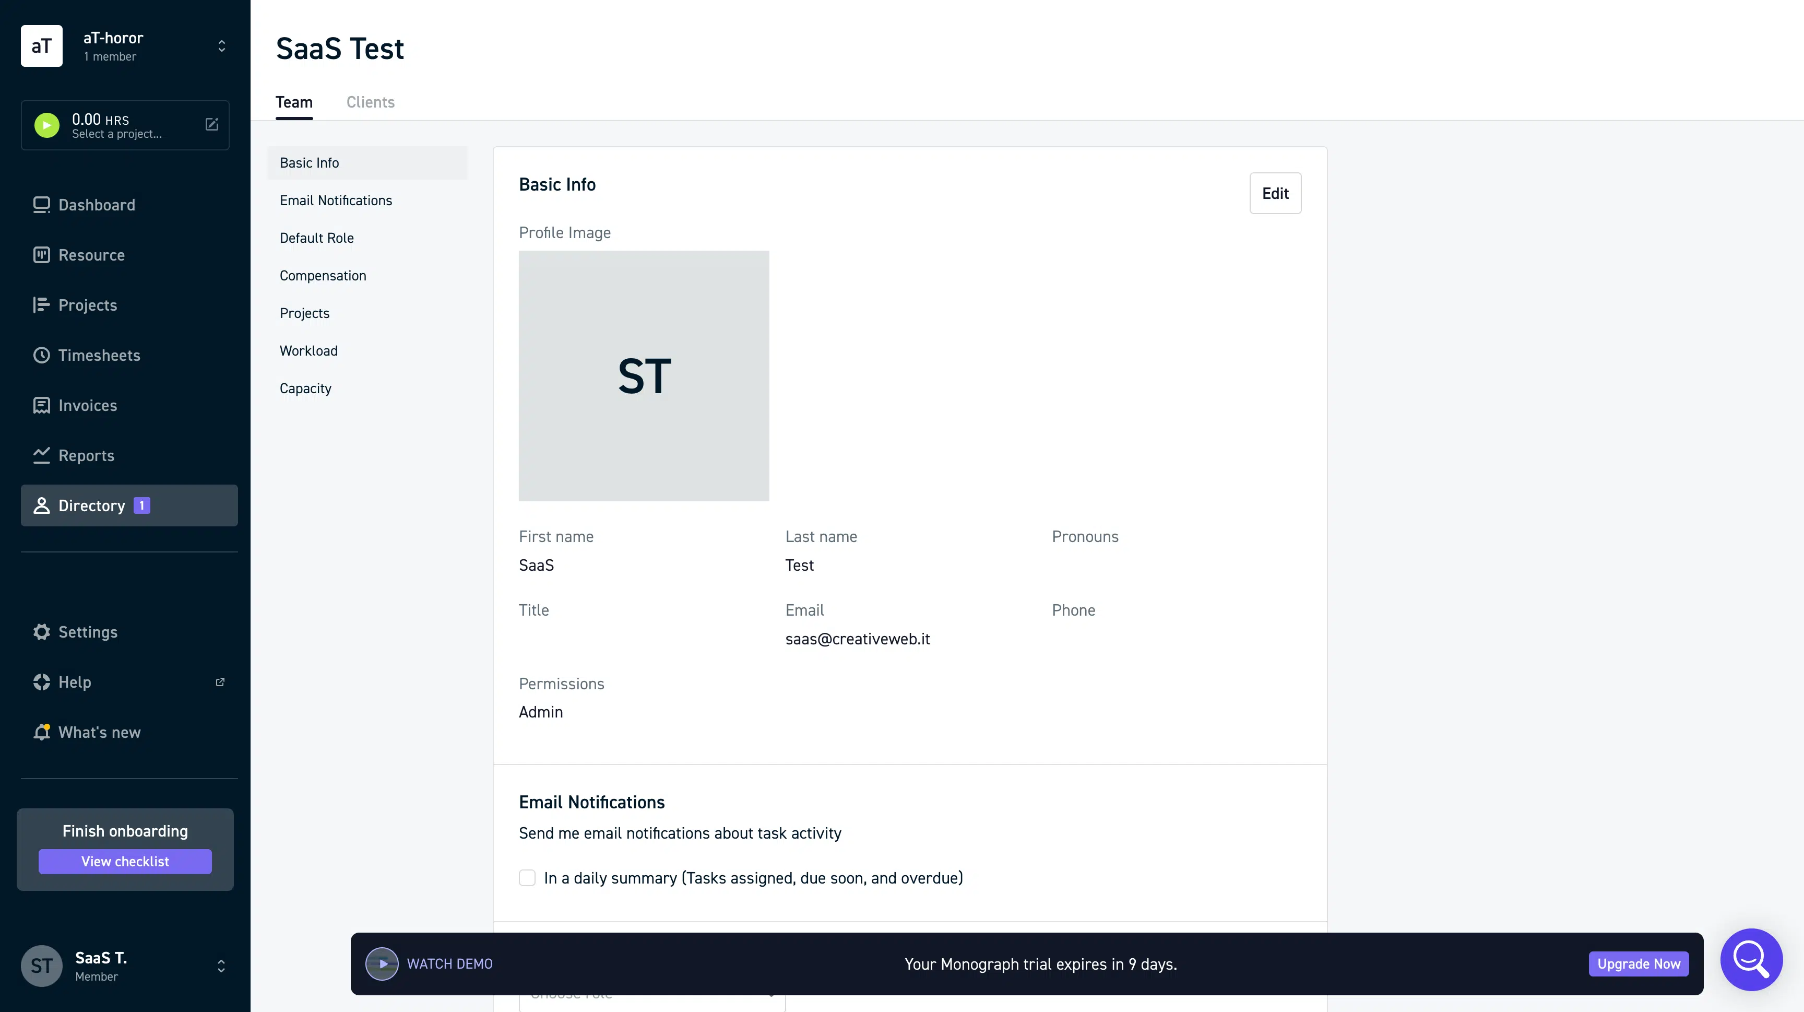The image size is (1804, 1012).
Task: Select the Directory person icon
Action: [41, 505]
